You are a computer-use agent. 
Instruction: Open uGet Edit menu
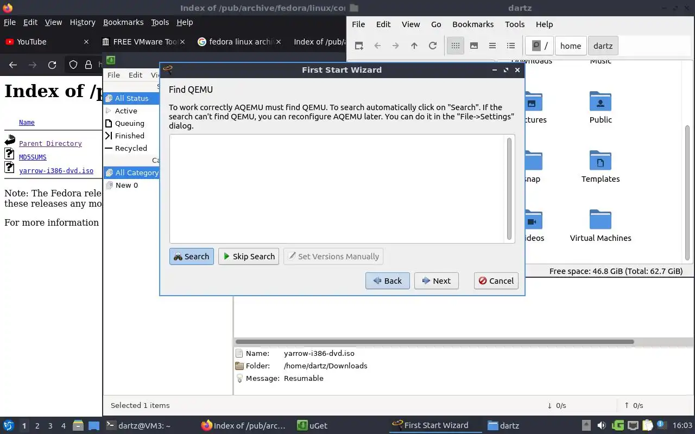coord(135,75)
